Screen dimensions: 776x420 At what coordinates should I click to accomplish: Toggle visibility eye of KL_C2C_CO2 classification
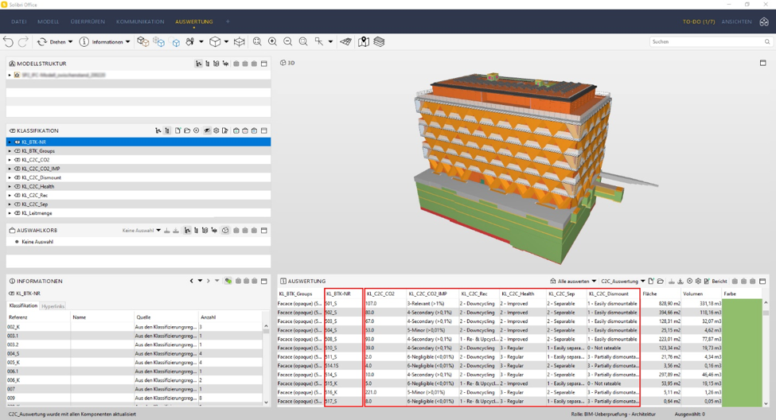coord(18,160)
